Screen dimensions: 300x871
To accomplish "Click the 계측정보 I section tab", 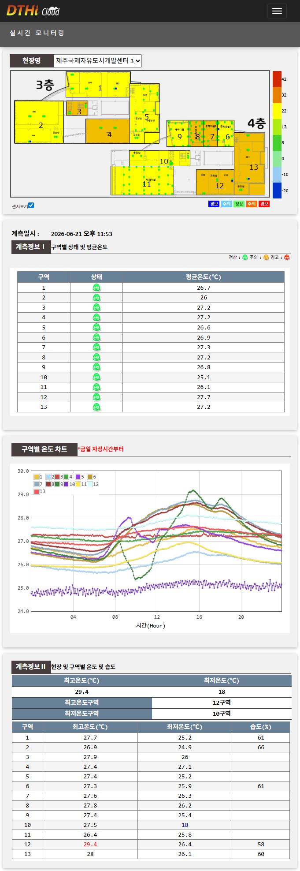I will click(x=30, y=247).
